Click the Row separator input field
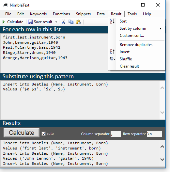 pos(154,134)
